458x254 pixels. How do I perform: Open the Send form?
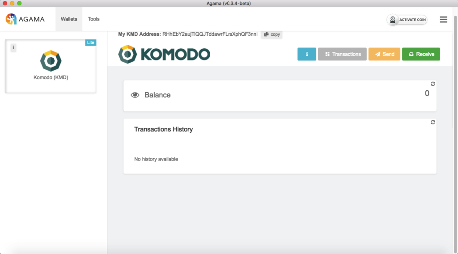tap(384, 54)
